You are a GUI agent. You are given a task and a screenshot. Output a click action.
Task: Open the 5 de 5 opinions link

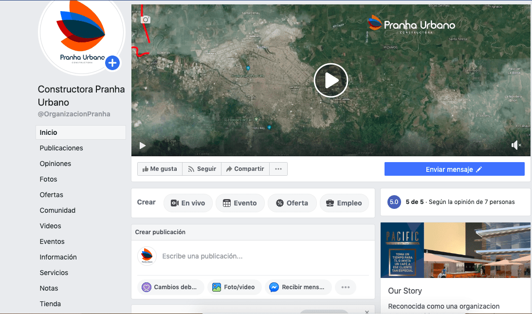point(460,202)
